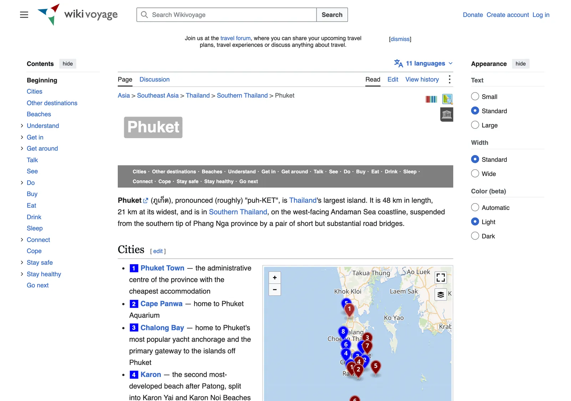Select Large text size

(475, 125)
